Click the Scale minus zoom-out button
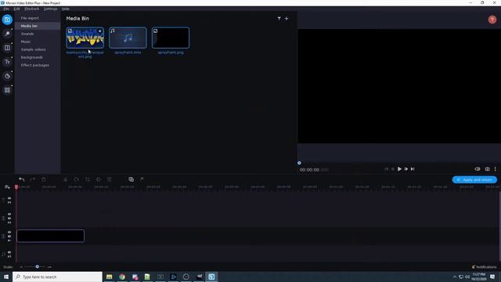The width and height of the screenshot is (501, 282). coord(21,266)
